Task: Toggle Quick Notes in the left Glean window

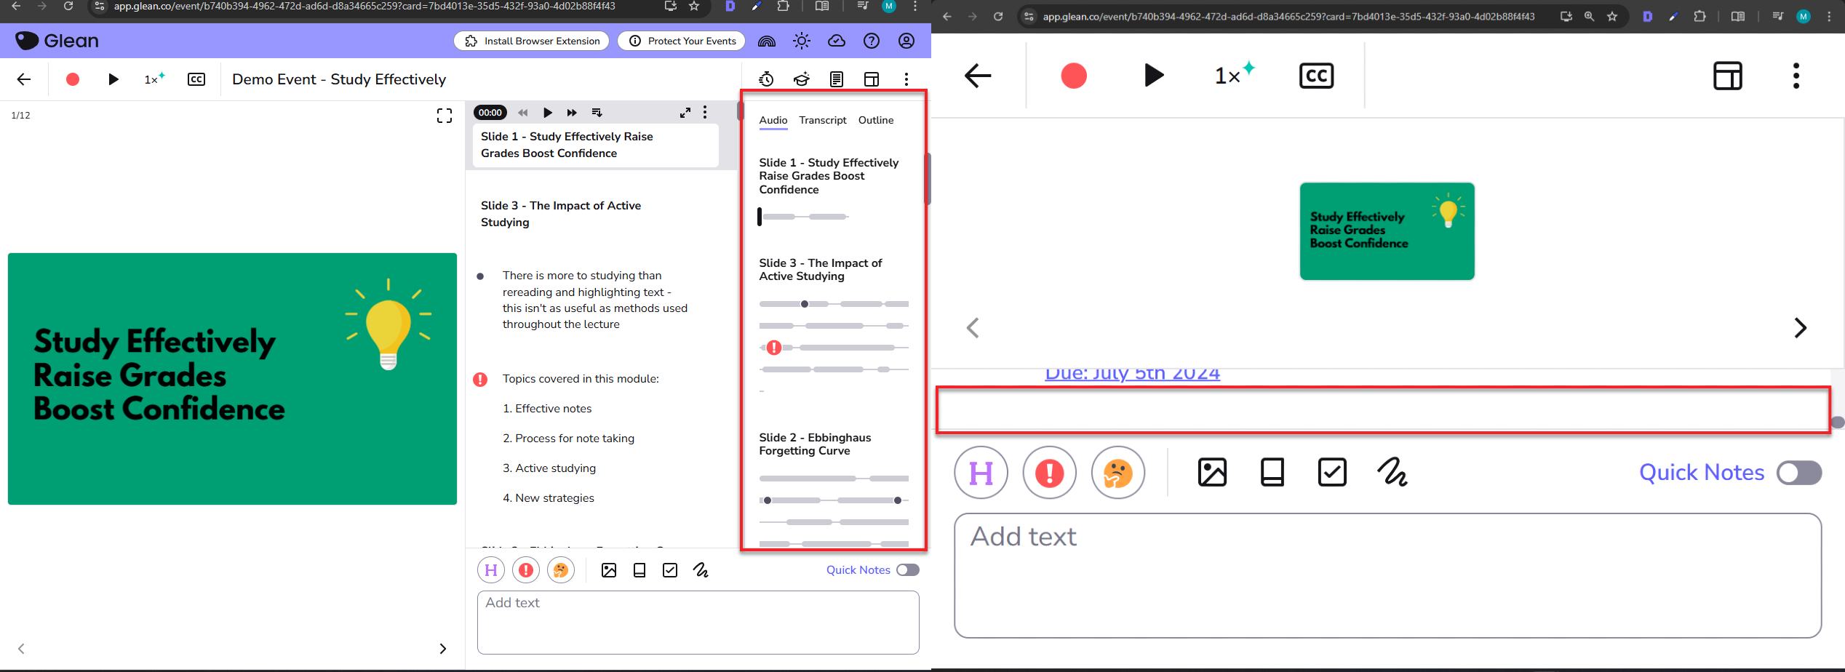Action: 908,570
